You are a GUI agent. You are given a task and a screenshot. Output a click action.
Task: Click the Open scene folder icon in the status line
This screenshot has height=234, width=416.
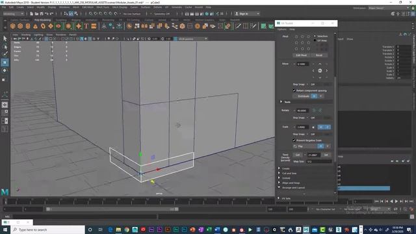pyautogui.click(x=36, y=14)
